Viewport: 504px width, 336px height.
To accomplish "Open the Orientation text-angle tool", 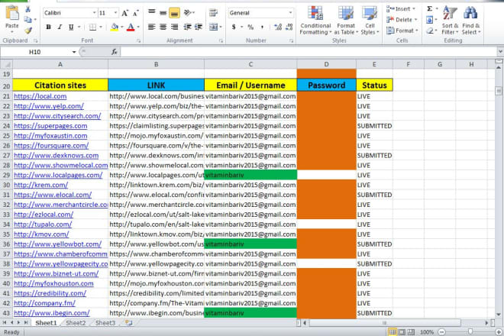I will (x=188, y=13).
